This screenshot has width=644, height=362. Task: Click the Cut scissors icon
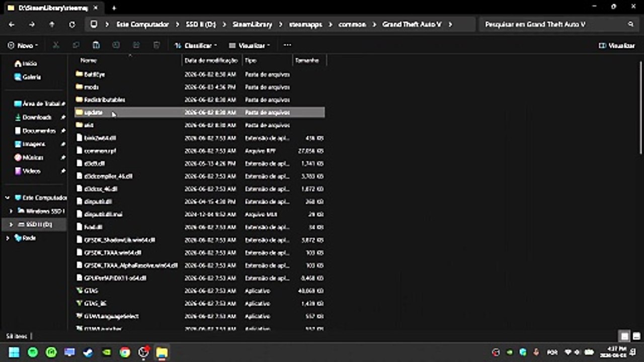56,45
